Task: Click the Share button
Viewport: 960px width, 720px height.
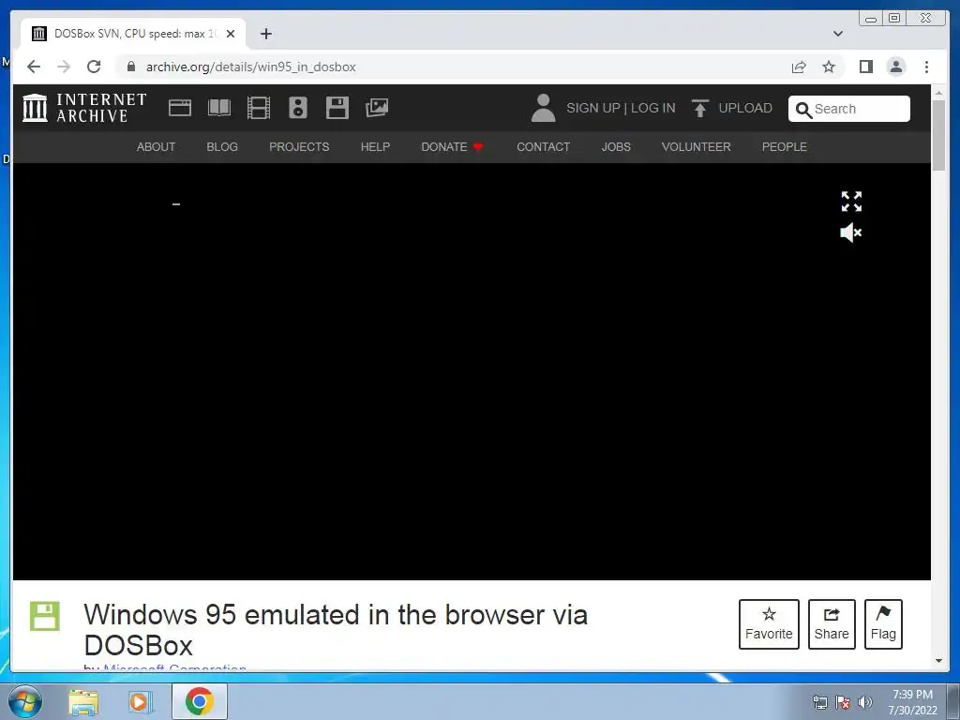Action: [832, 624]
